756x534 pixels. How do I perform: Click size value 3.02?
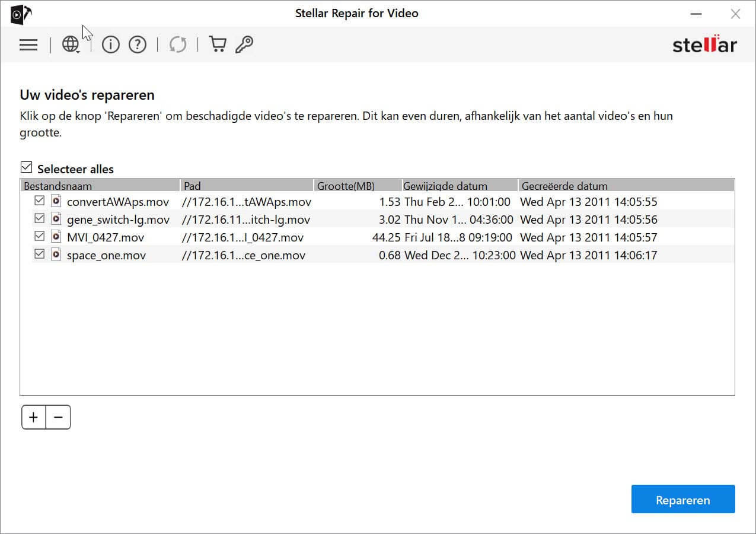click(x=390, y=220)
